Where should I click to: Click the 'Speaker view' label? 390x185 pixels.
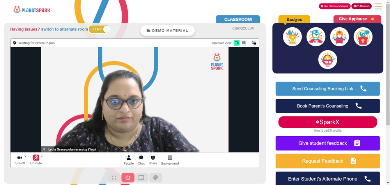222,43
